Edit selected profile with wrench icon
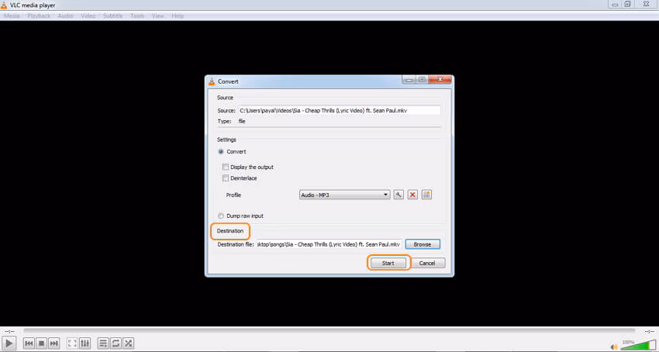659x352 pixels. pyautogui.click(x=399, y=195)
